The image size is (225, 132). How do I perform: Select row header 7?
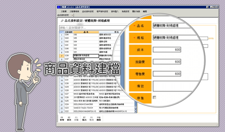[x=62, y=56]
